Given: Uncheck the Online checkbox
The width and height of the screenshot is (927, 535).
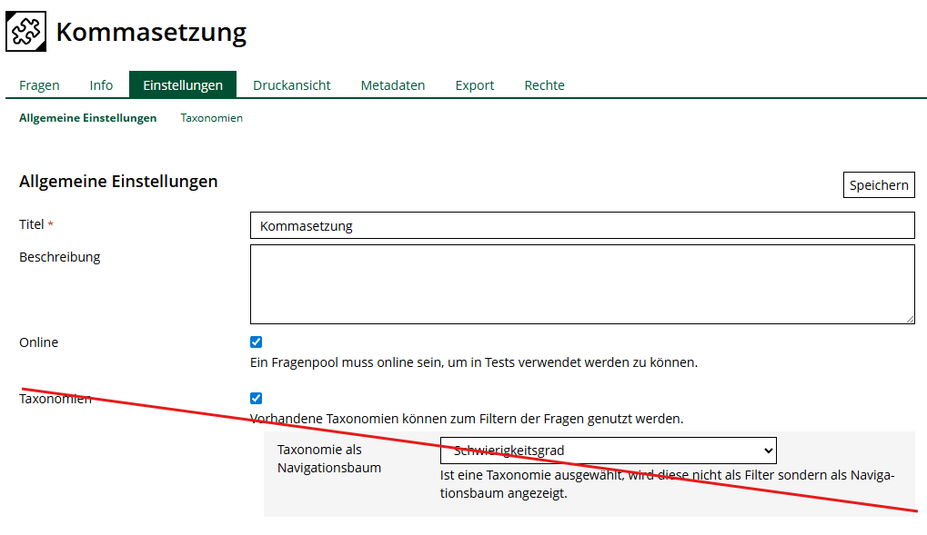Looking at the screenshot, I should coord(256,342).
